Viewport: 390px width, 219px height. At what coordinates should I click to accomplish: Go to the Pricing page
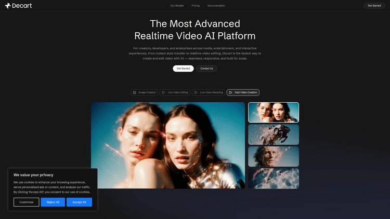pos(196,6)
